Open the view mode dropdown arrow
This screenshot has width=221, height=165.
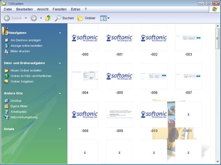[x=108, y=18]
